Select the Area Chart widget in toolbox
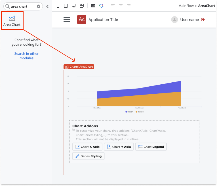 pyautogui.click(x=12, y=21)
